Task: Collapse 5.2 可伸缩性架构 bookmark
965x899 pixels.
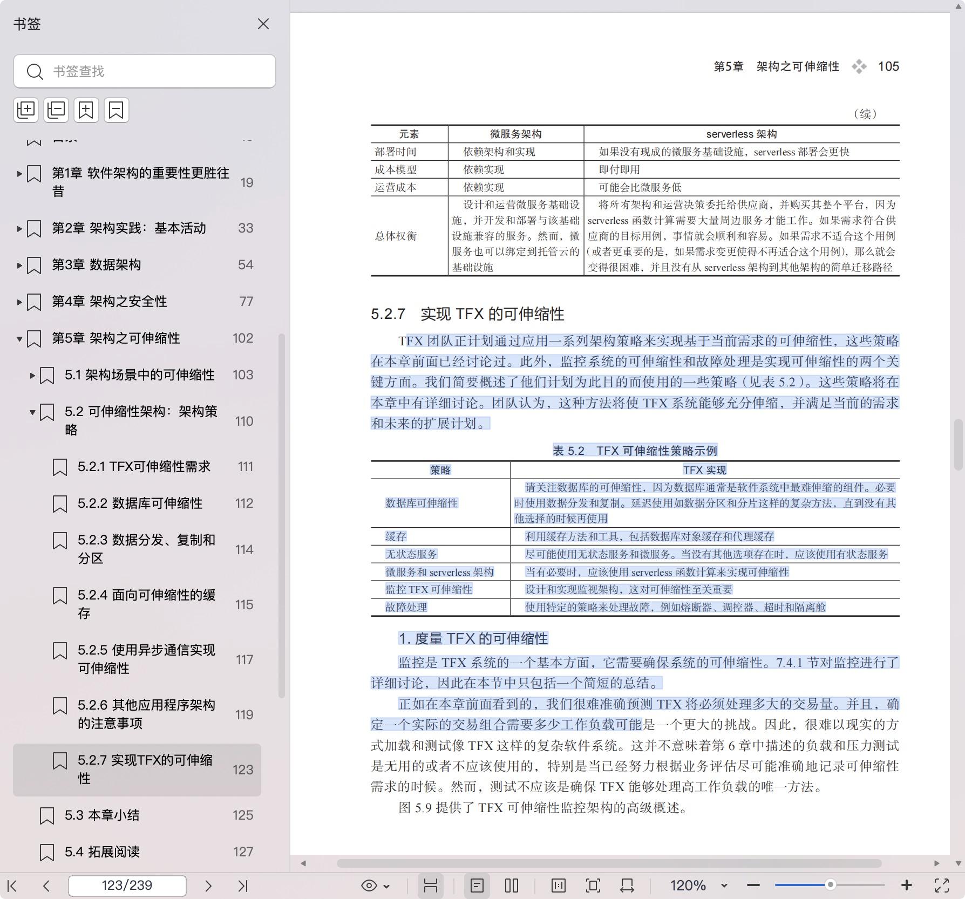Action: click(x=32, y=412)
